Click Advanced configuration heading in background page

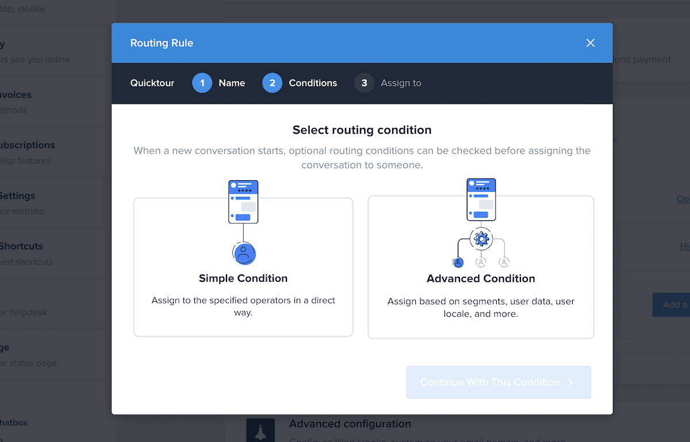click(x=350, y=424)
